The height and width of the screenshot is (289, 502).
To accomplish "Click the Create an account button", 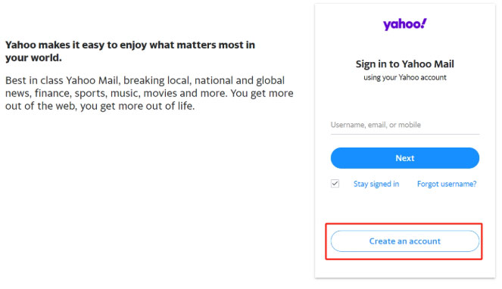I will pos(404,241).
